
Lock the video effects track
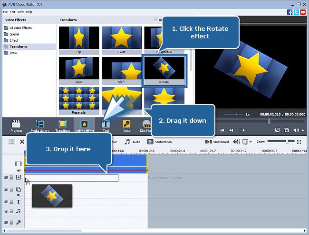tap(11, 178)
